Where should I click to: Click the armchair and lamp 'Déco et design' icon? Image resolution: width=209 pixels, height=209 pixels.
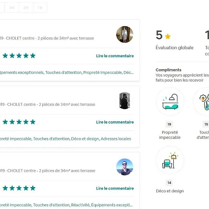tap(170, 160)
